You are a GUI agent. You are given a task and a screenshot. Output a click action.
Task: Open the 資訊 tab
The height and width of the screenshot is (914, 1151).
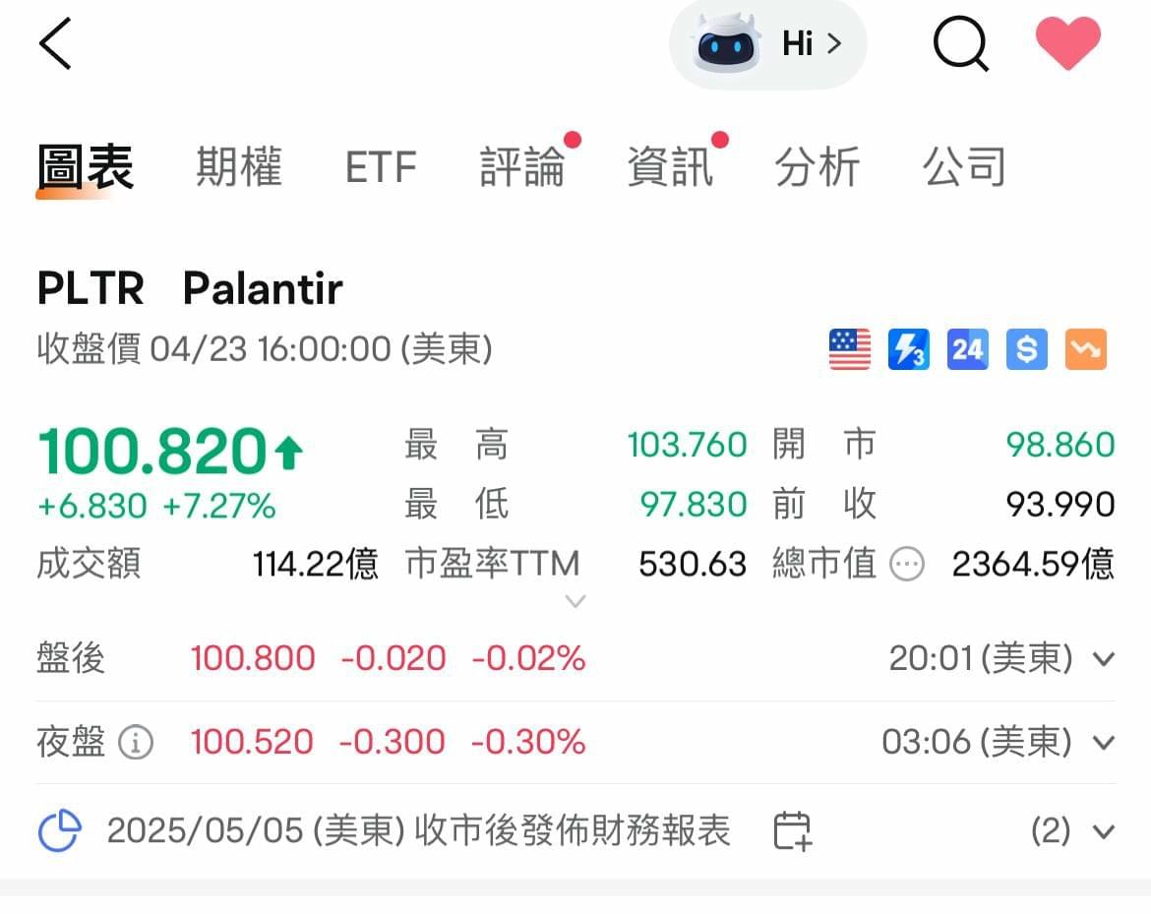point(670,167)
